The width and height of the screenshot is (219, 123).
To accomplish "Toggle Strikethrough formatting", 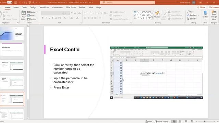I will point(56,18).
